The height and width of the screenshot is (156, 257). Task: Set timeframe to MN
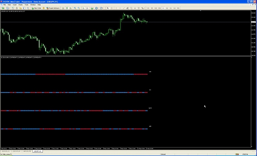click(178, 8)
